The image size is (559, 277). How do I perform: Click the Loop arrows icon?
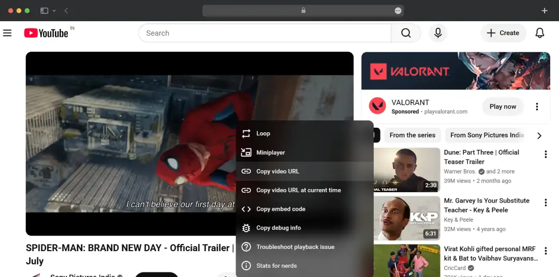coord(246,133)
